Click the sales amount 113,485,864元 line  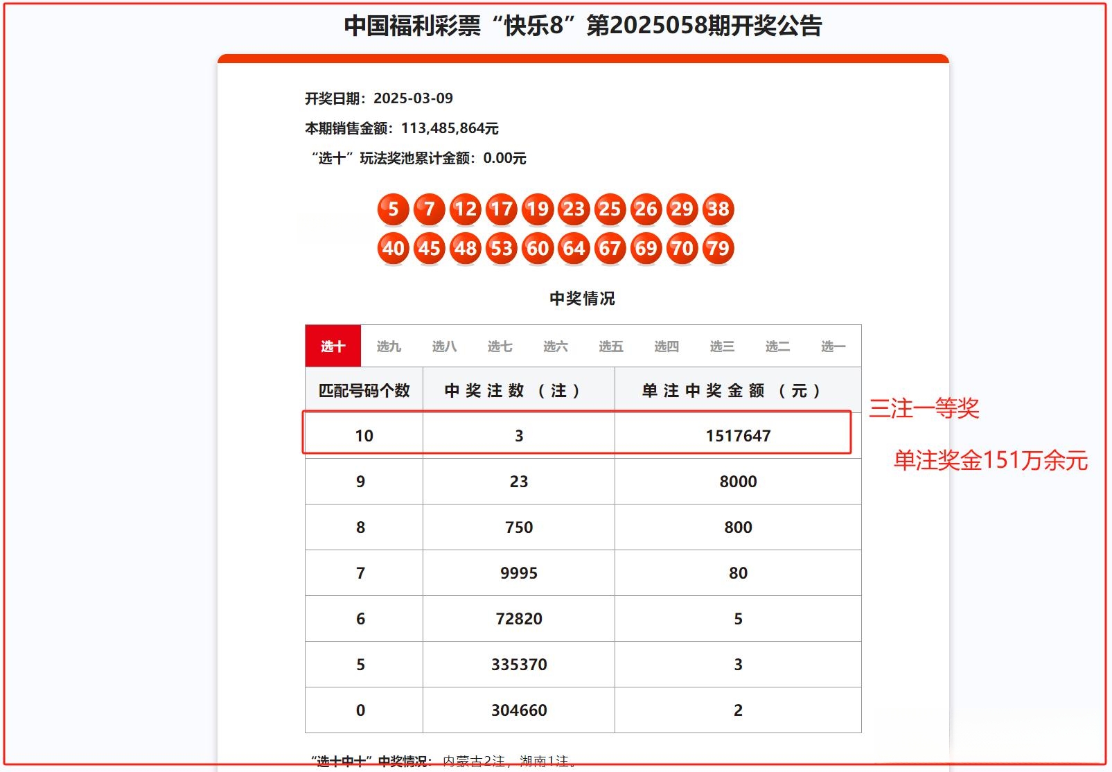pos(402,128)
